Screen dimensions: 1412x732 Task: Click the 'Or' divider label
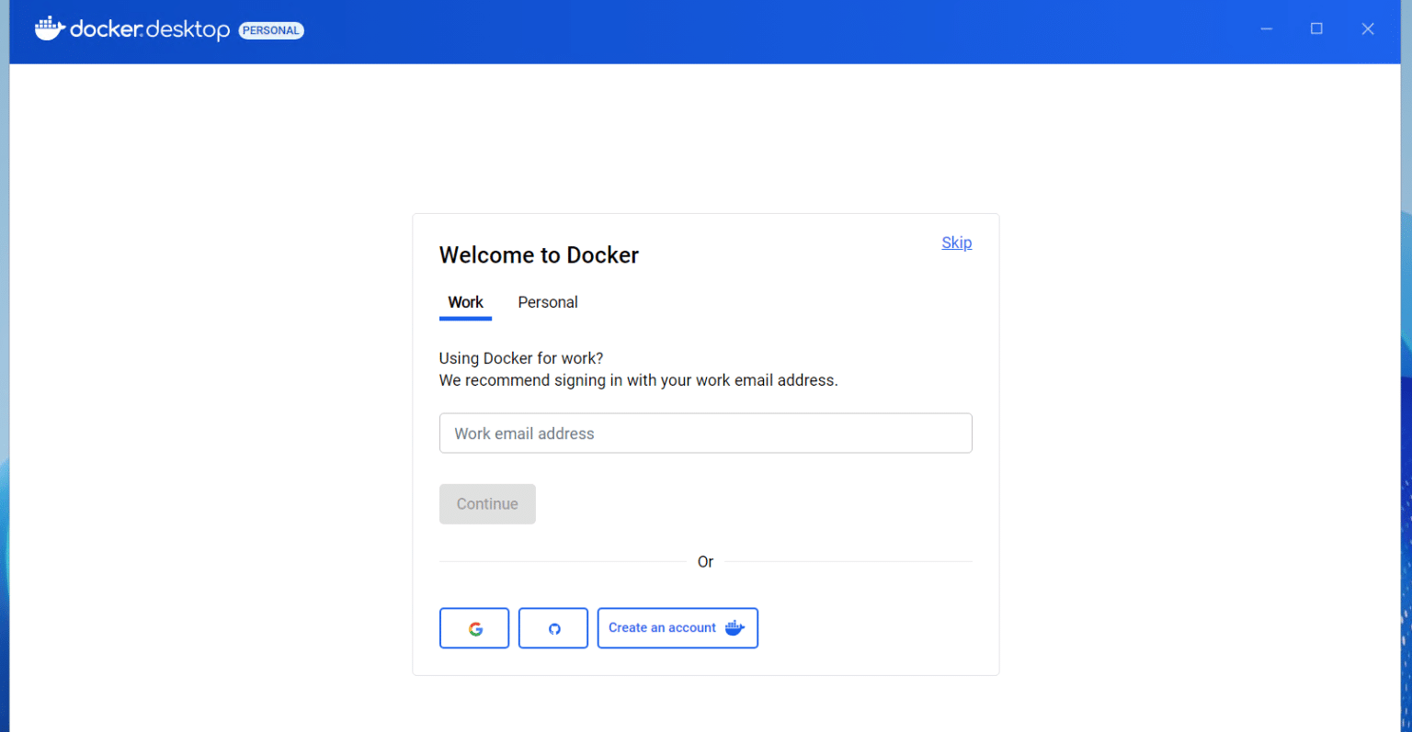coord(705,562)
